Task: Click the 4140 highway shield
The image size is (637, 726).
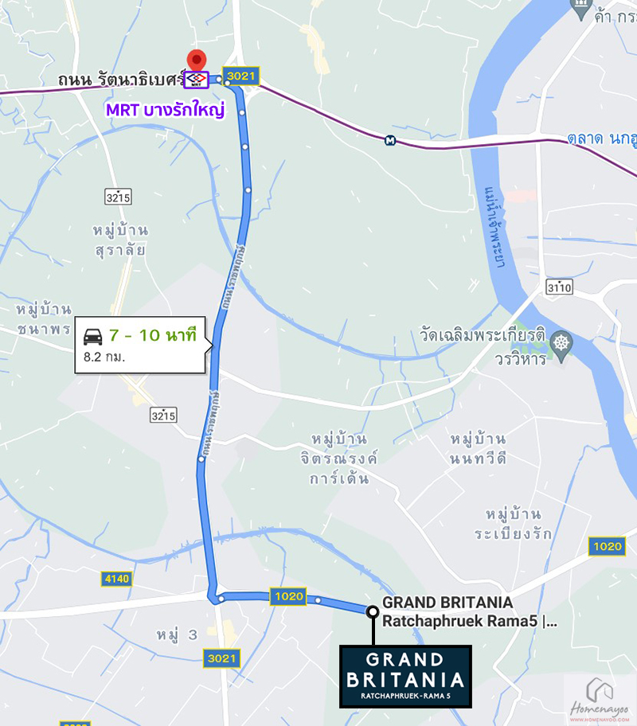Action: click(x=117, y=579)
